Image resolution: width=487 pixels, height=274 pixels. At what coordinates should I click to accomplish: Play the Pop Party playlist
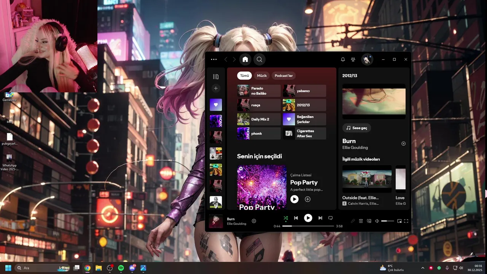[294, 199]
